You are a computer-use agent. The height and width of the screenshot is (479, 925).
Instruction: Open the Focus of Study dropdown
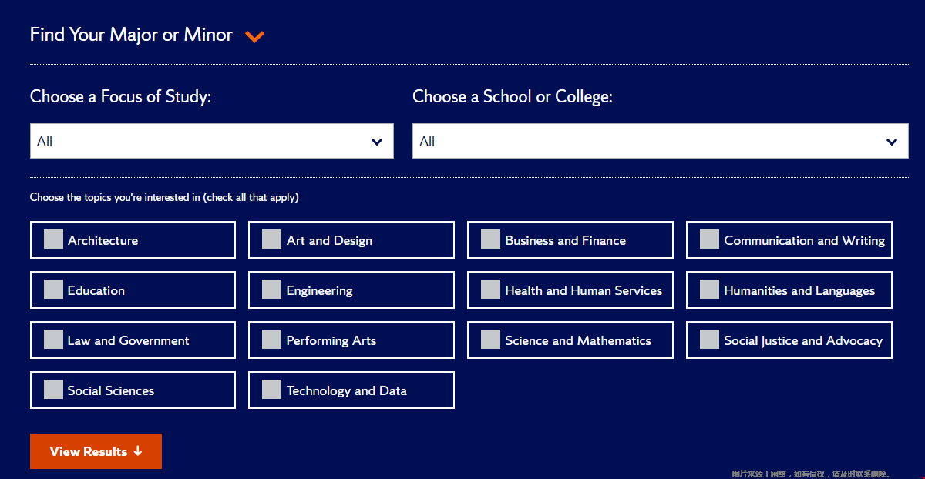211,141
